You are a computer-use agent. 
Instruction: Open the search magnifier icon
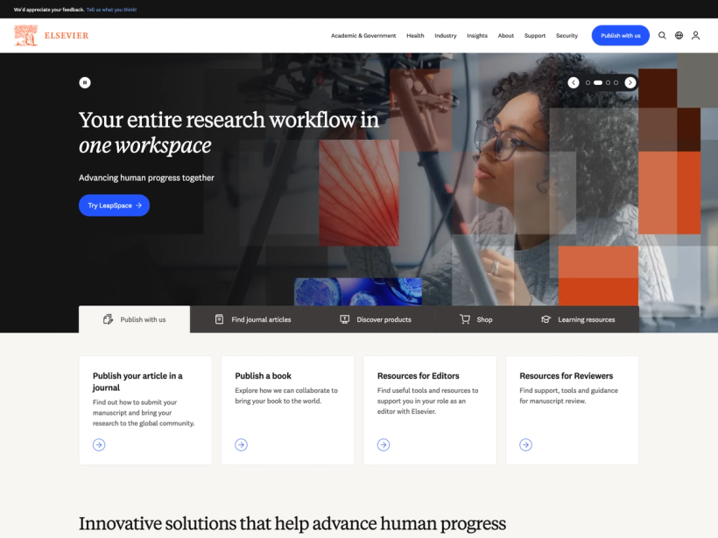(662, 35)
